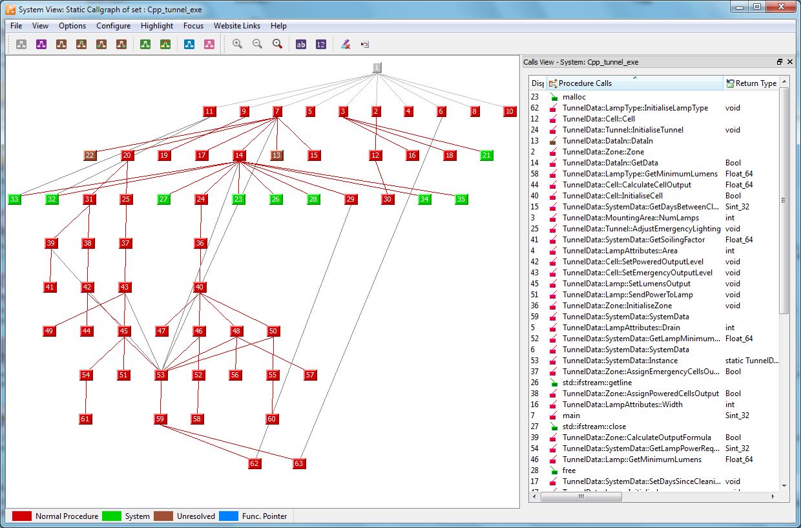Click the Calls View vertical scrollbar down arrow
The height and width of the screenshot is (528, 801).
[784, 485]
